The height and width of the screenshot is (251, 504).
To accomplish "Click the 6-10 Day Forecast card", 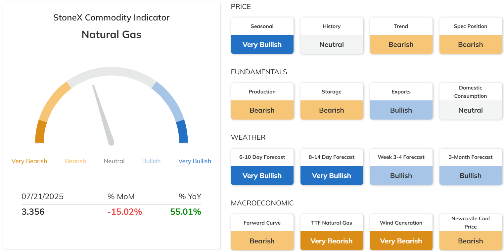I will click(x=262, y=167).
